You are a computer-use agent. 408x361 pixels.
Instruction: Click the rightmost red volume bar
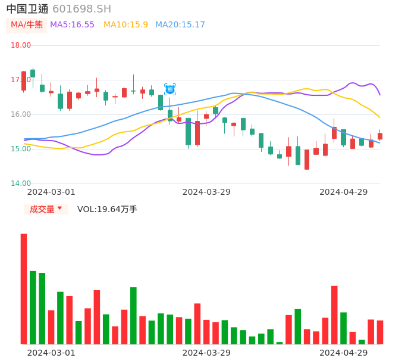380,332
